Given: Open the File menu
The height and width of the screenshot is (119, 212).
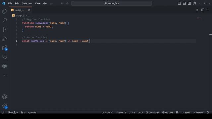Looking at the screenshot, I should (x=10, y=3).
